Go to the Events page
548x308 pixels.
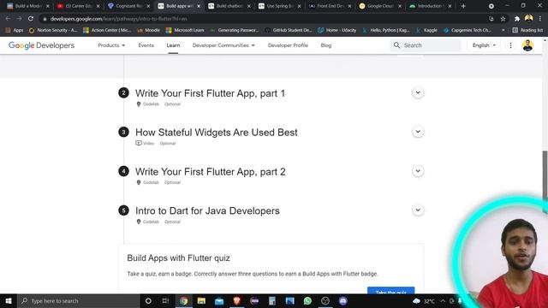(146, 45)
